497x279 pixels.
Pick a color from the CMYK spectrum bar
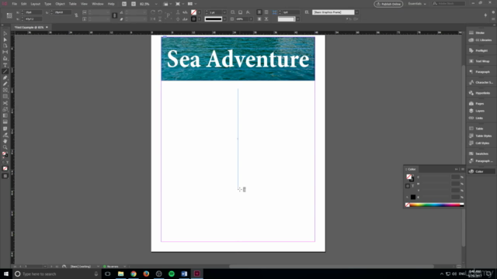[x=434, y=205]
